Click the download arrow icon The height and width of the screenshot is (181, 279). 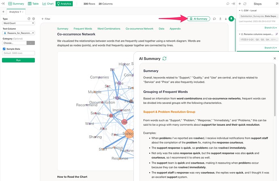(225, 19)
